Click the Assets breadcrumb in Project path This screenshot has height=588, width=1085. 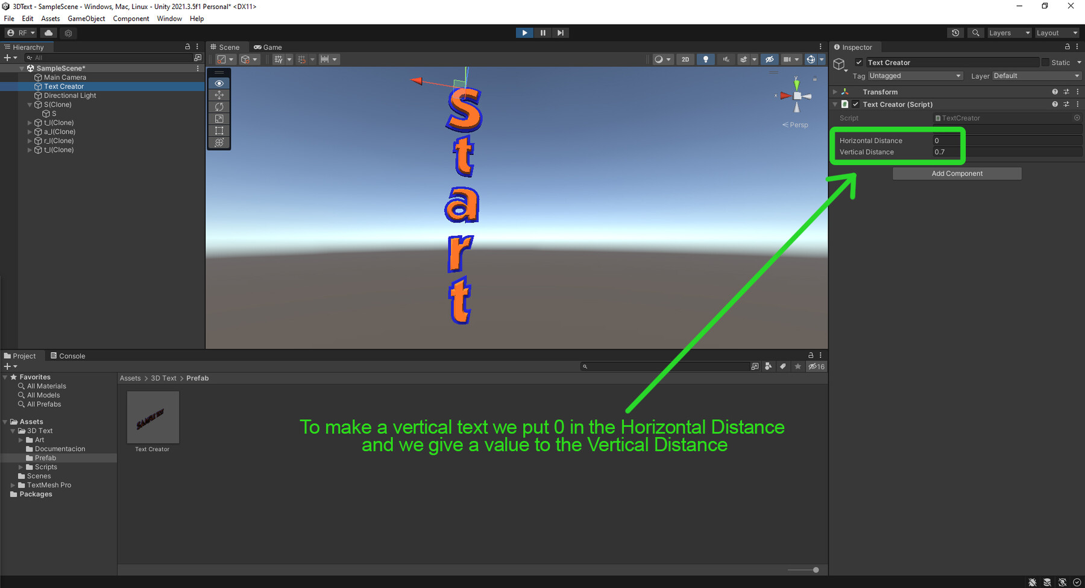[130, 378]
